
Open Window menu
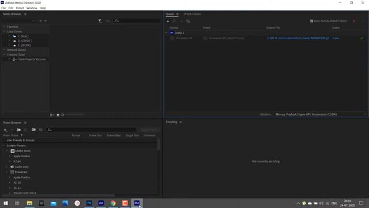pos(32,8)
